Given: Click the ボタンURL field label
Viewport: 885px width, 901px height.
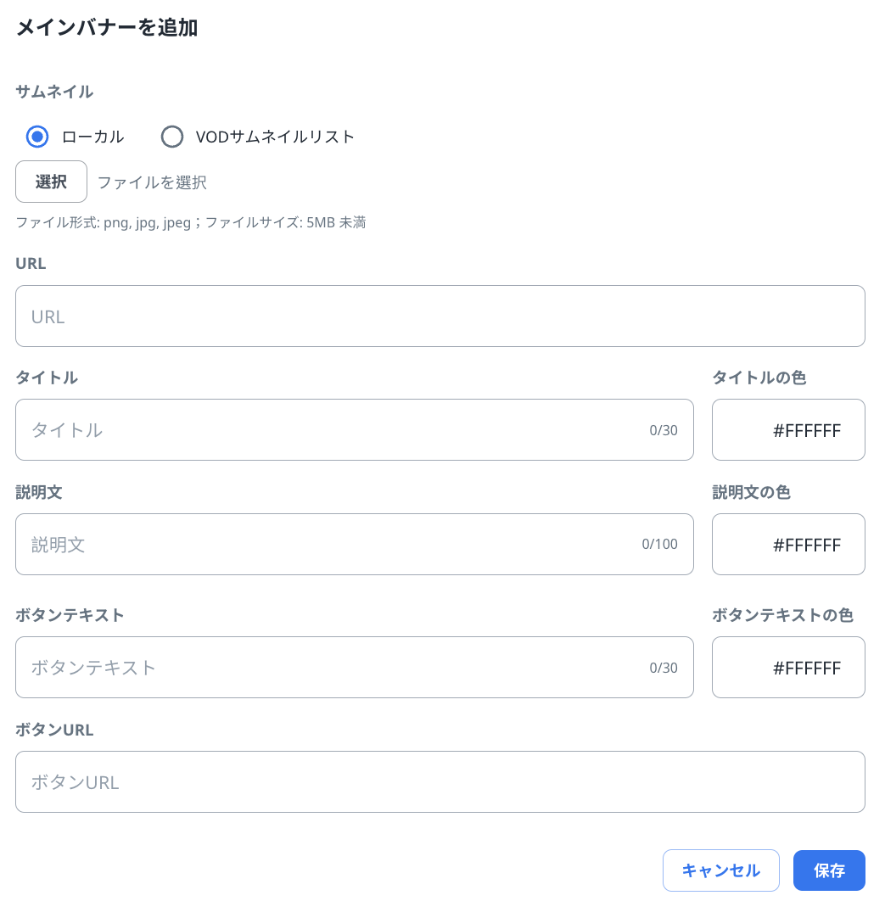Looking at the screenshot, I should [x=54, y=730].
